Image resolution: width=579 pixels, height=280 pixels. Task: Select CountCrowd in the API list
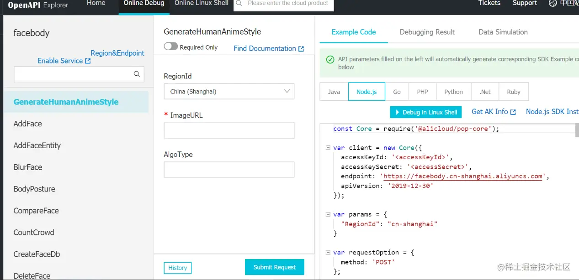coord(34,233)
